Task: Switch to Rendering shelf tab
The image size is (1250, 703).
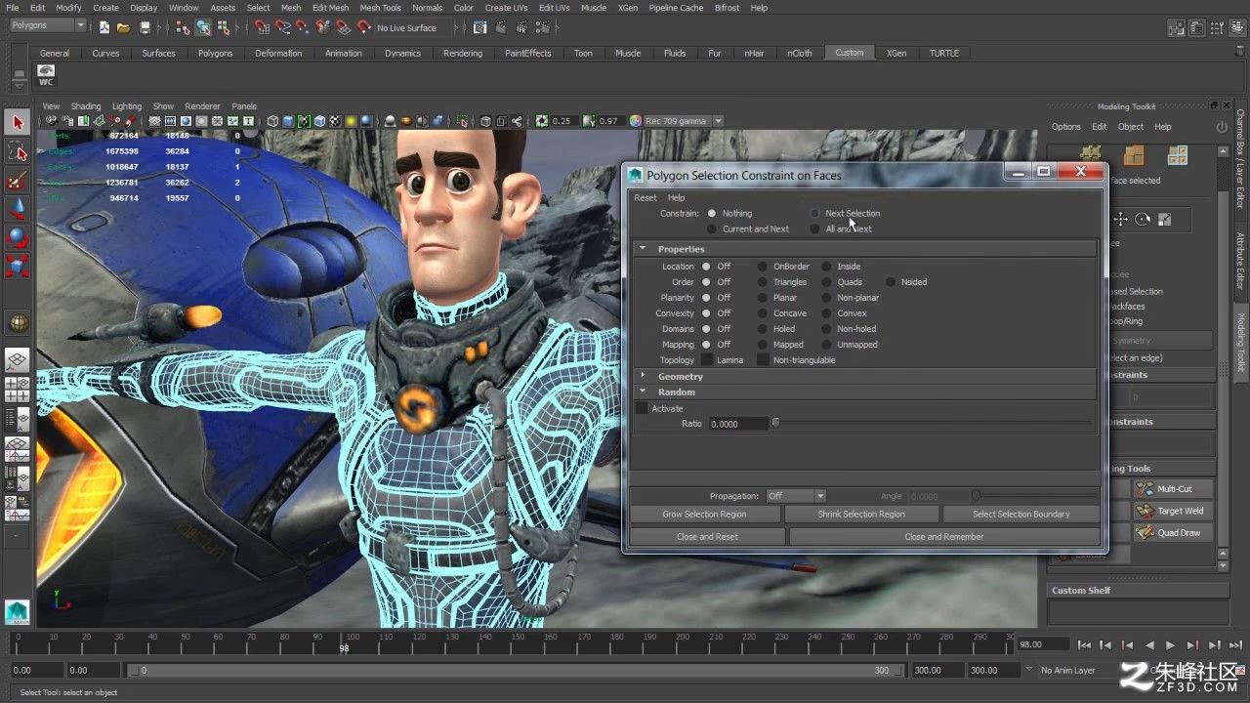Action: pyautogui.click(x=462, y=53)
